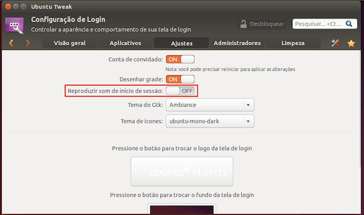Click the 'Tema do Gtk:' label

[x=146, y=105]
